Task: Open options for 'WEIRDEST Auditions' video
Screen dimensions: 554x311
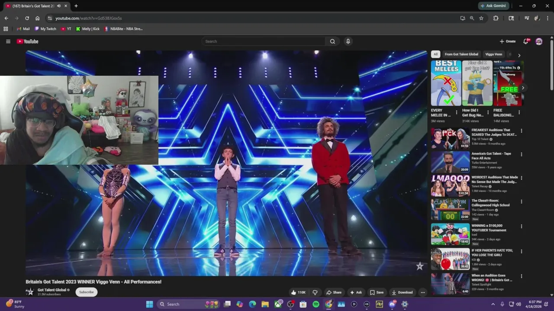Action: 521,178
